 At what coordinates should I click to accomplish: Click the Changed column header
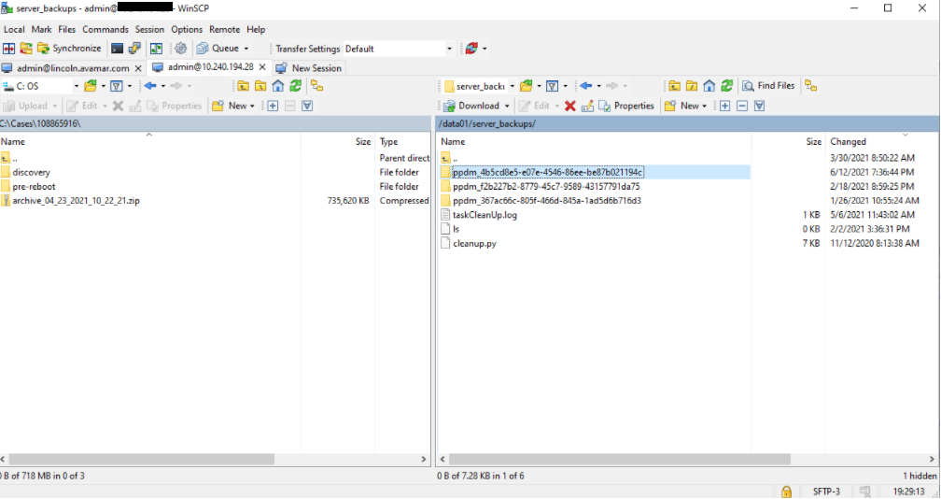coord(848,142)
